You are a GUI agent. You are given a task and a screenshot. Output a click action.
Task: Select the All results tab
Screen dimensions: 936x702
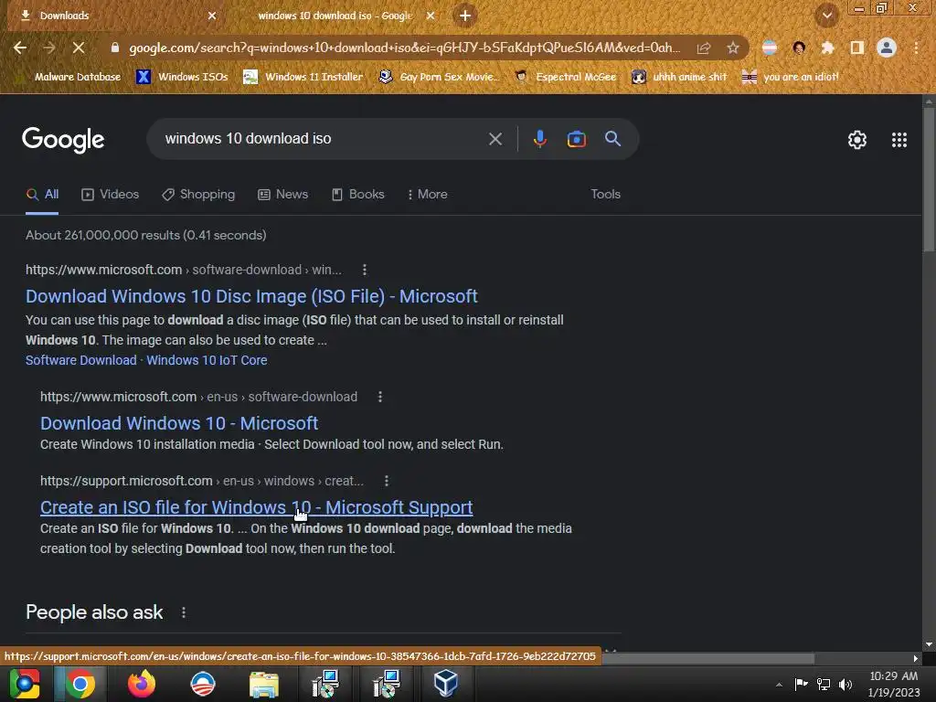point(42,194)
